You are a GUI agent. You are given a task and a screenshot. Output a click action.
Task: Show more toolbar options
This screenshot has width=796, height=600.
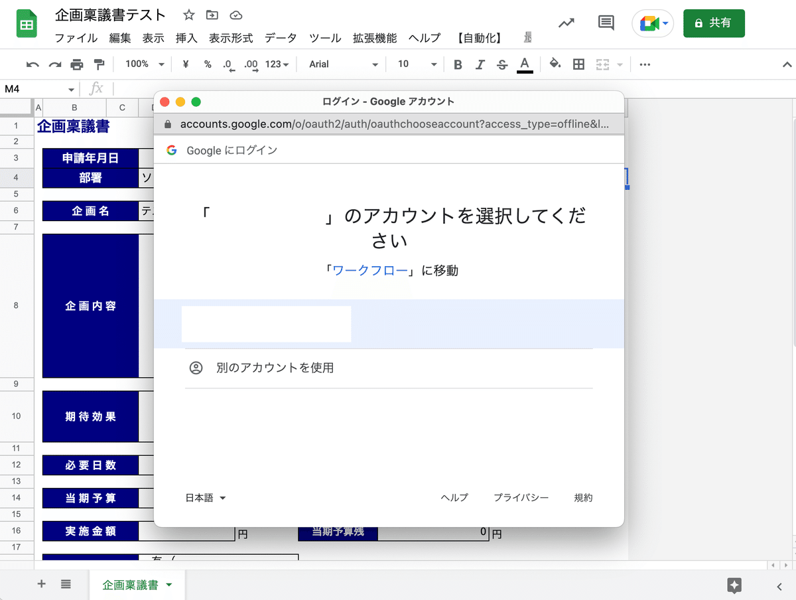[x=645, y=64]
